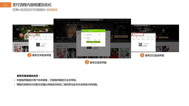The image size is (189, 106).
Task: Close the green login dialog in center screenshot
Action: (104, 30)
